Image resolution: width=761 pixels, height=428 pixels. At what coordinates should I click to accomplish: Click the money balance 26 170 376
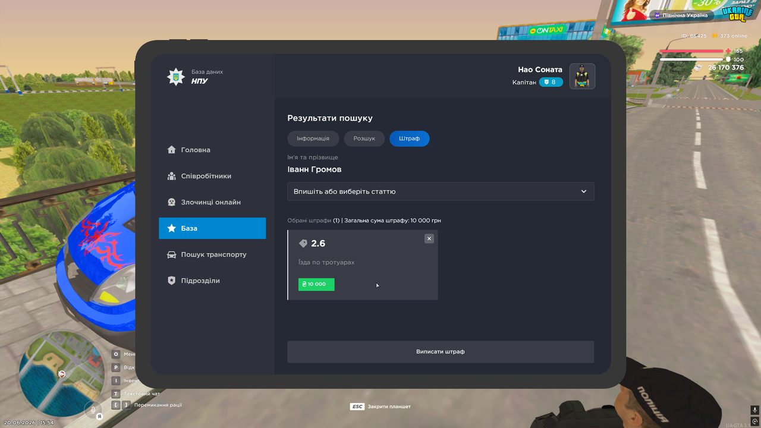726,68
